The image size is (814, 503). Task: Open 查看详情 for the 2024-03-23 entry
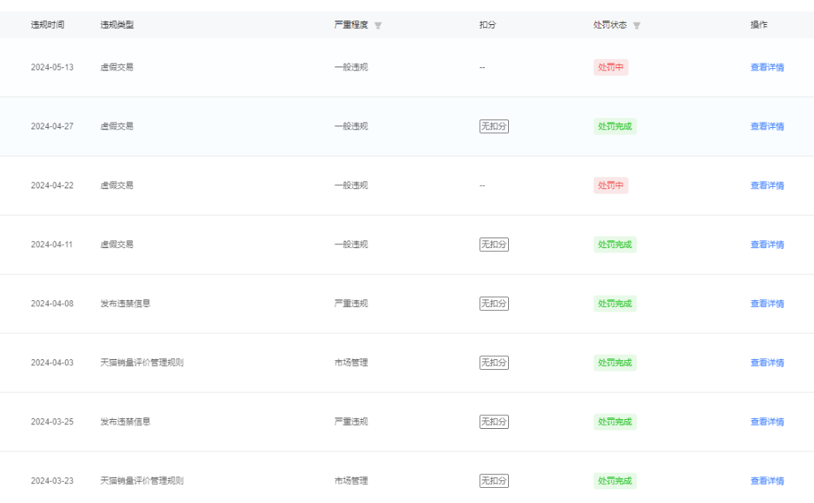pyautogui.click(x=767, y=480)
